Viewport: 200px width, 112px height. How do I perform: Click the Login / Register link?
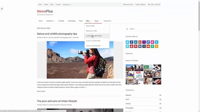[140, 4]
